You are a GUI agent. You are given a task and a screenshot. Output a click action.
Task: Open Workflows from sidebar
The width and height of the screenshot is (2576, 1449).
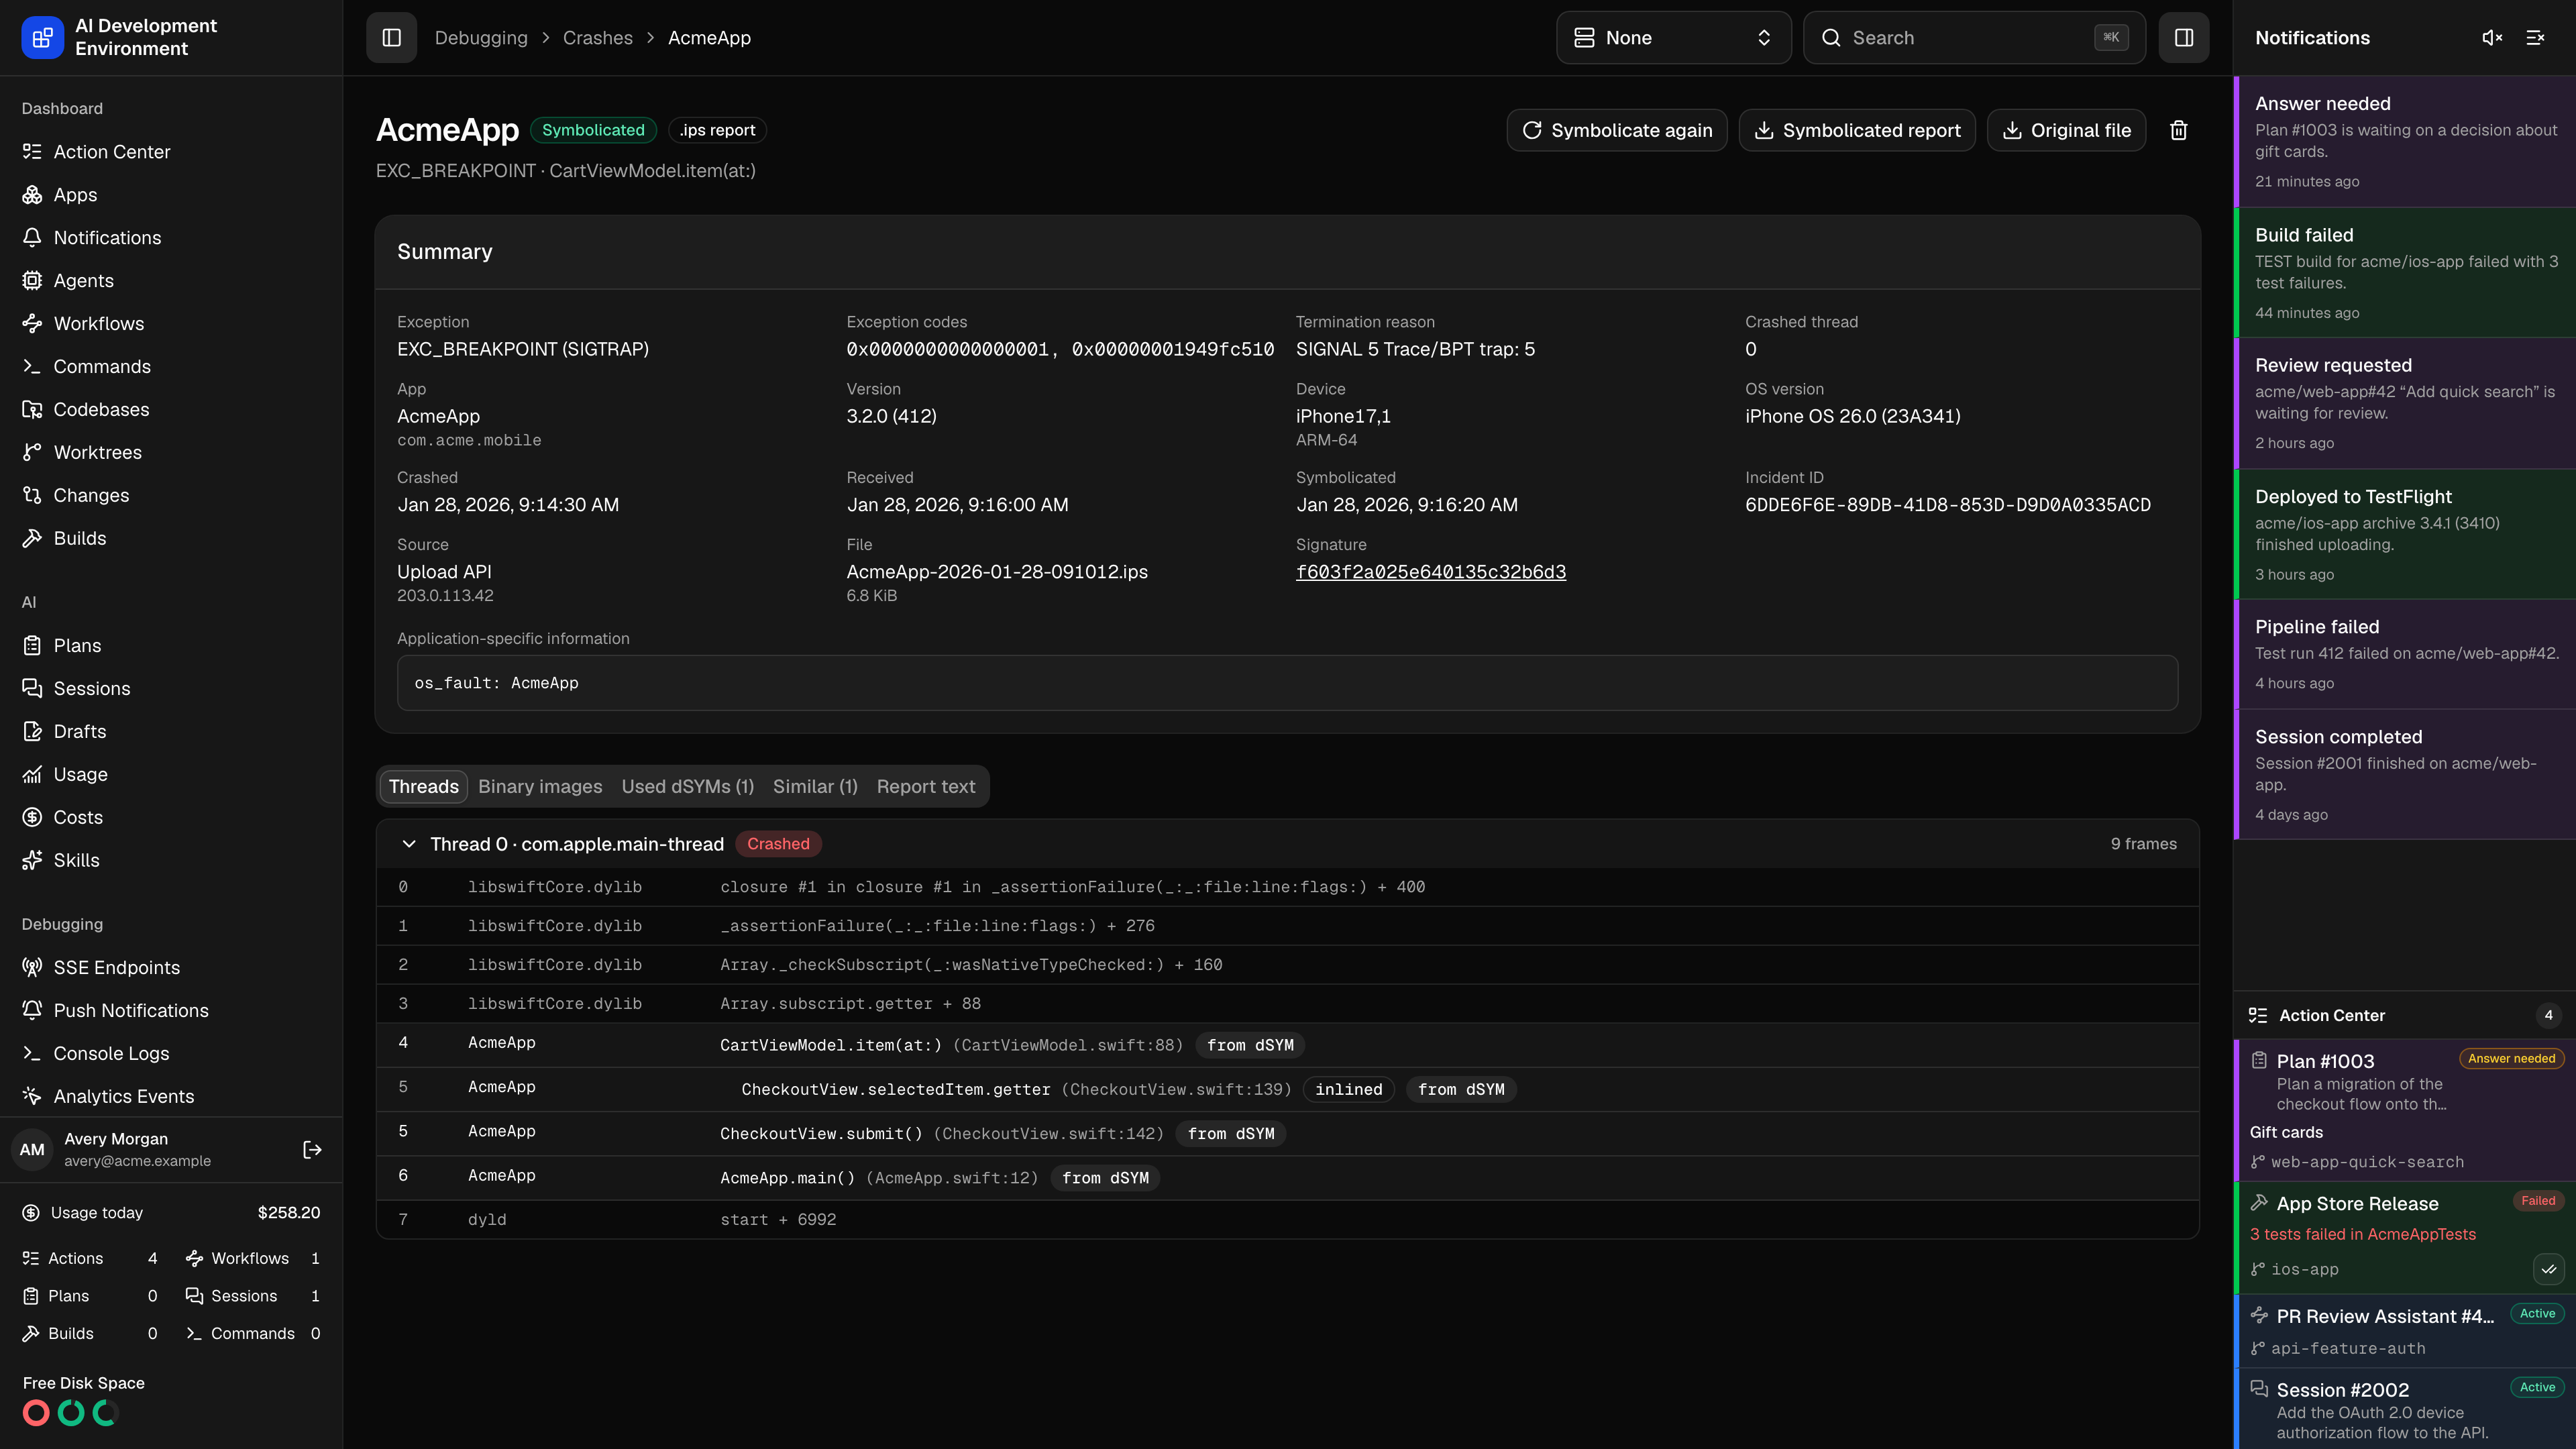[171, 324]
